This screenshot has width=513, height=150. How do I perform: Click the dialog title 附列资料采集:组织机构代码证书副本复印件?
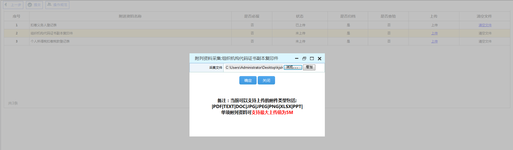[237, 58]
